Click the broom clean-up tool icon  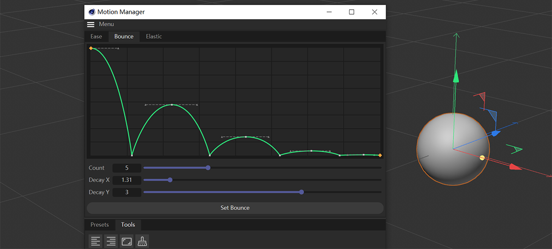tap(142, 241)
